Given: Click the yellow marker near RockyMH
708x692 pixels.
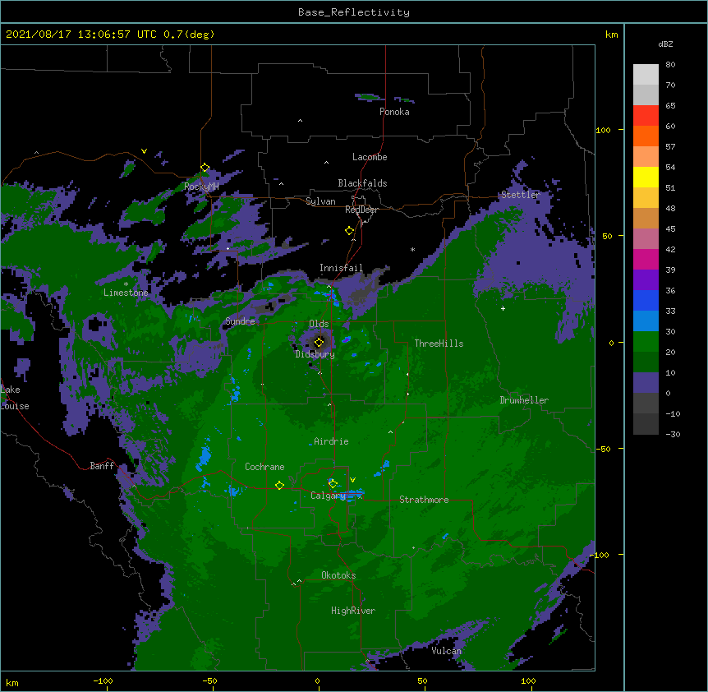Looking at the screenshot, I should 205,168.
